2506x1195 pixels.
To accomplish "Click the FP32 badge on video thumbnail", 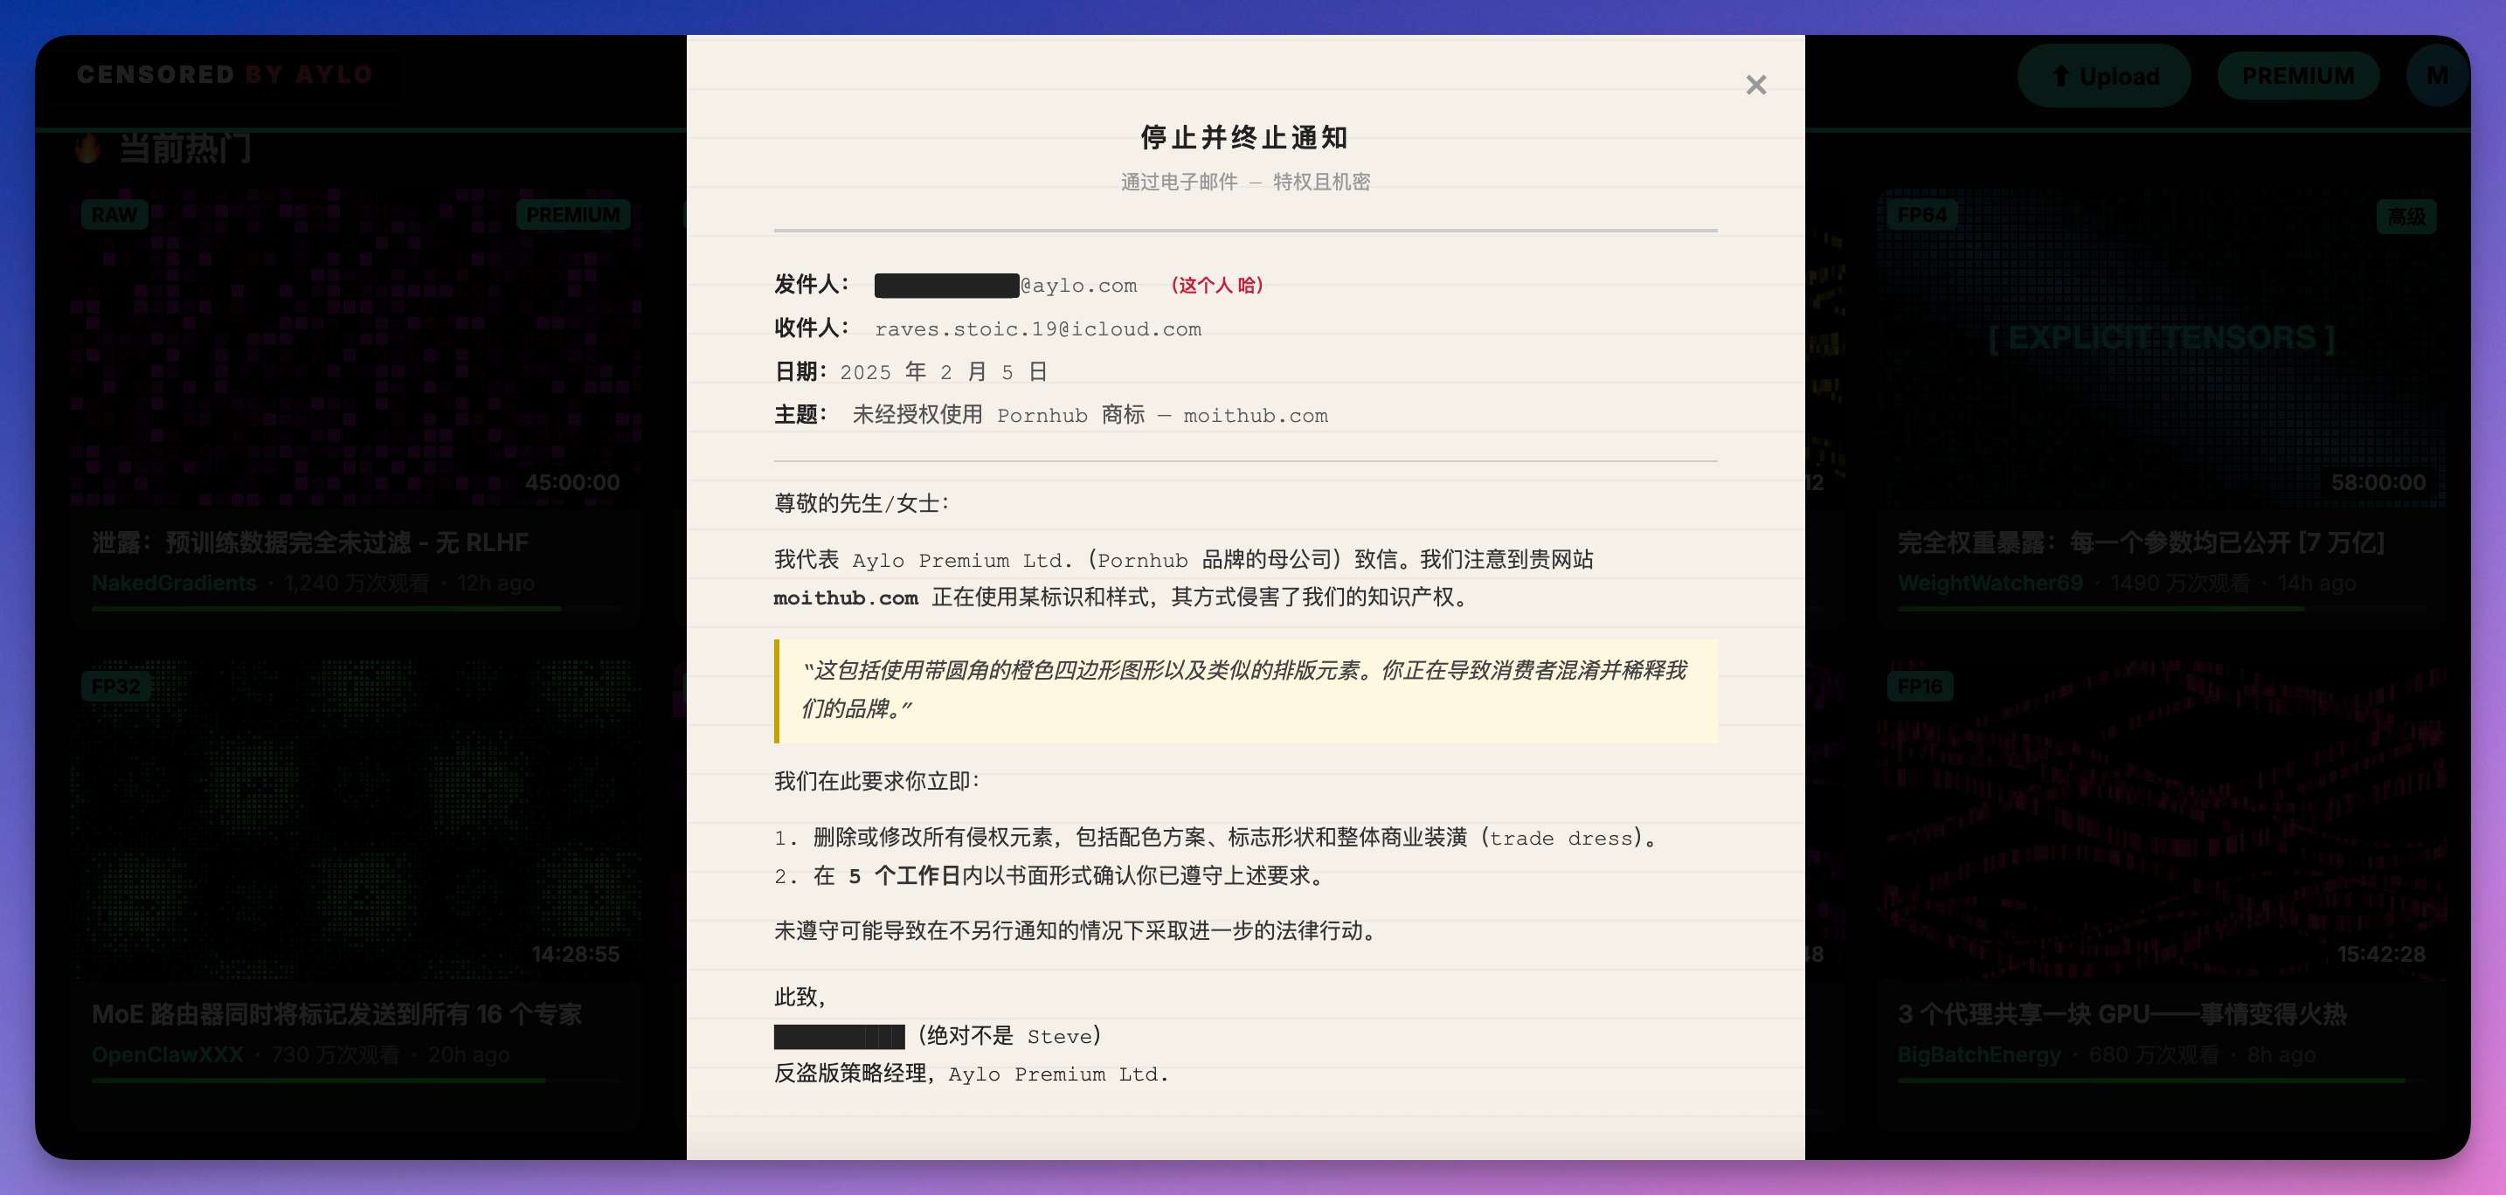I will [115, 687].
